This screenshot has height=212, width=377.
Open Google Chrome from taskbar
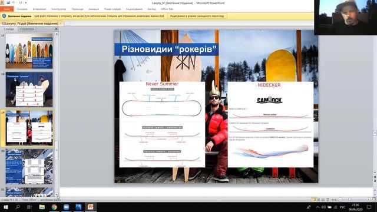(54, 207)
